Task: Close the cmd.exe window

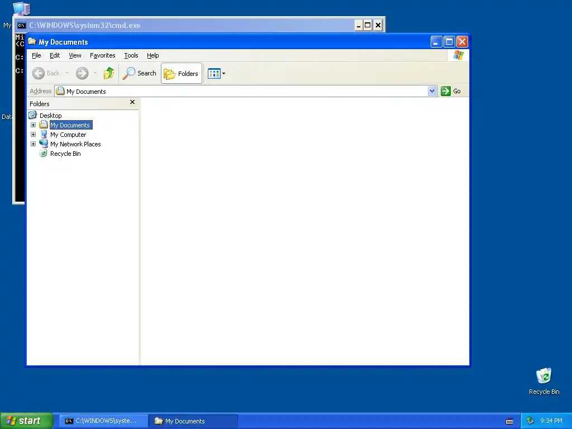Action: [378, 25]
